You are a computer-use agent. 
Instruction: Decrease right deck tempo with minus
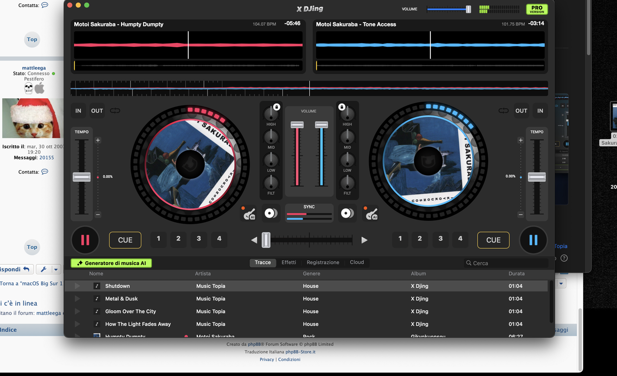pyautogui.click(x=521, y=215)
